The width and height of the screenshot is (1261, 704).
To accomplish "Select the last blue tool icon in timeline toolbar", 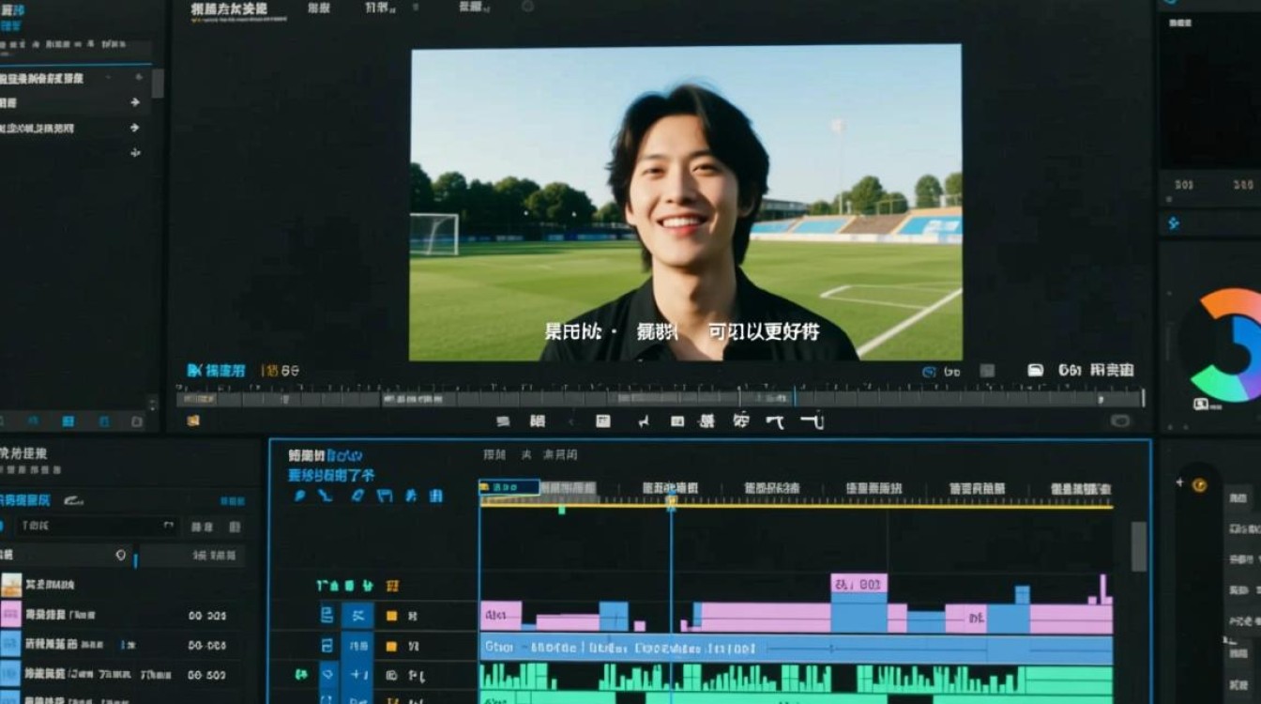I will point(436,496).
